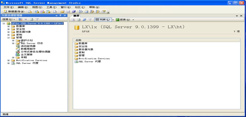Click the Save floppy disk icon
The image size is (246, 117).
point(68,12)
